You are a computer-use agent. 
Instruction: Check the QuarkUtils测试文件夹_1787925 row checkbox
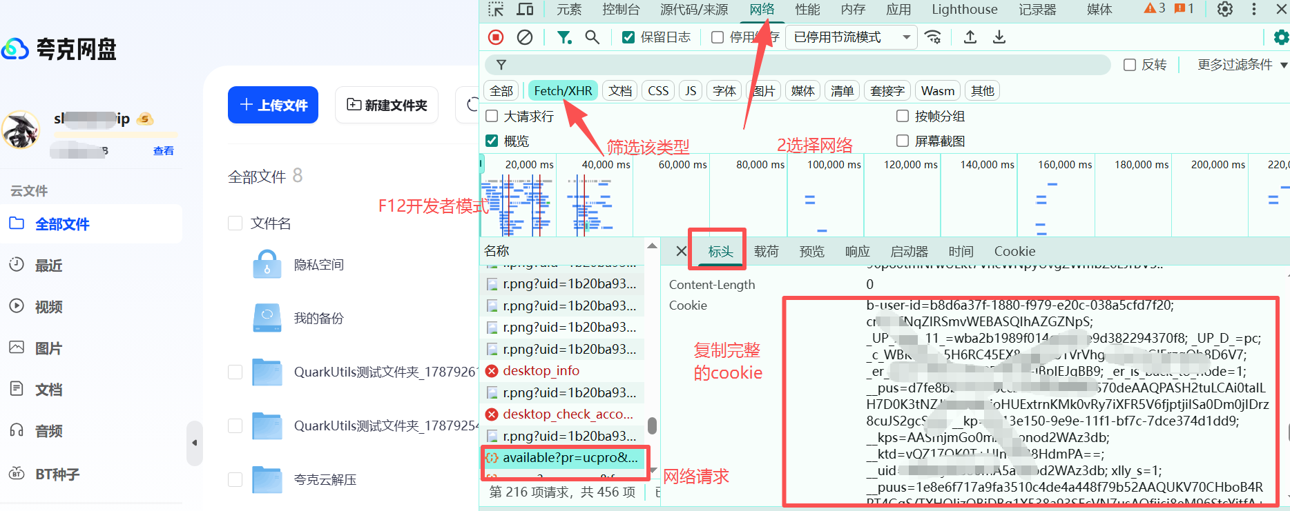pos(235,426)
